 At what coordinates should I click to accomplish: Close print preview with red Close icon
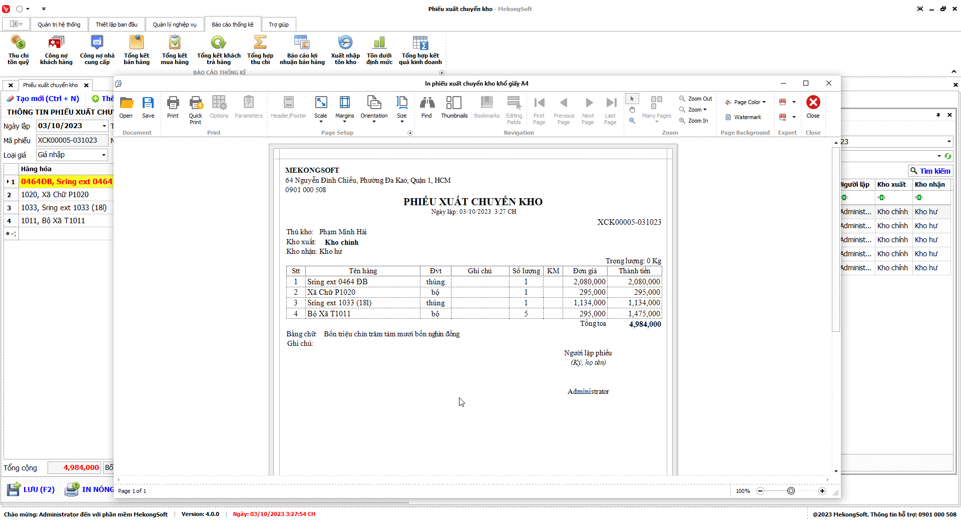point(813,107)
